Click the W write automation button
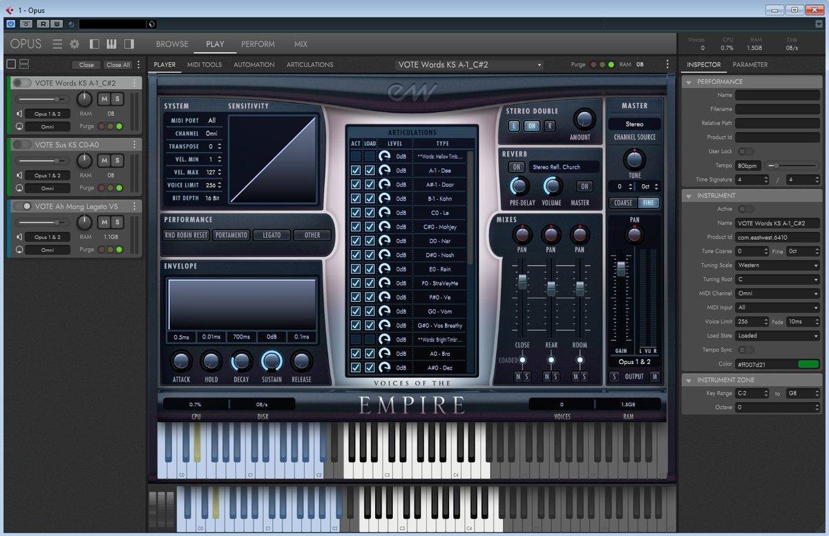 coord(56,24)
